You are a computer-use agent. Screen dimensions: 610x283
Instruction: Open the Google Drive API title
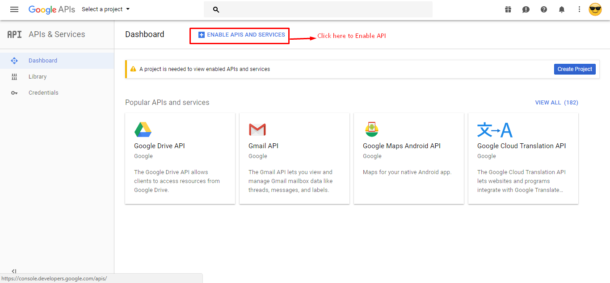tap(160, 146)
